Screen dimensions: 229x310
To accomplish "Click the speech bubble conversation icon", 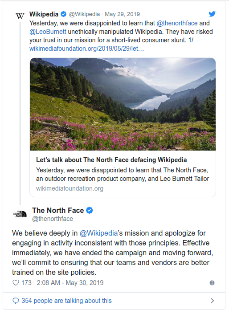I will (16, 301).
